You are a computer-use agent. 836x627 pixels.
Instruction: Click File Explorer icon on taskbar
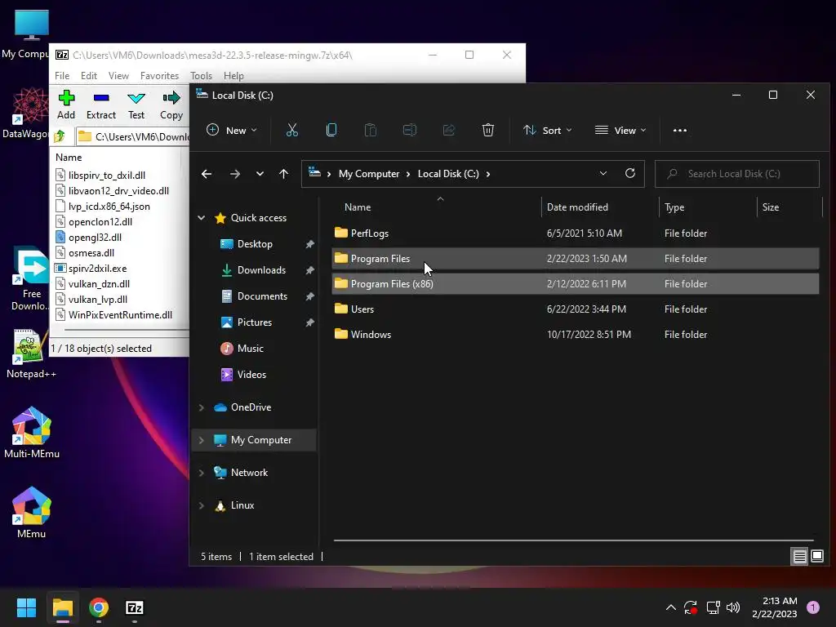[x=62, y=607]
